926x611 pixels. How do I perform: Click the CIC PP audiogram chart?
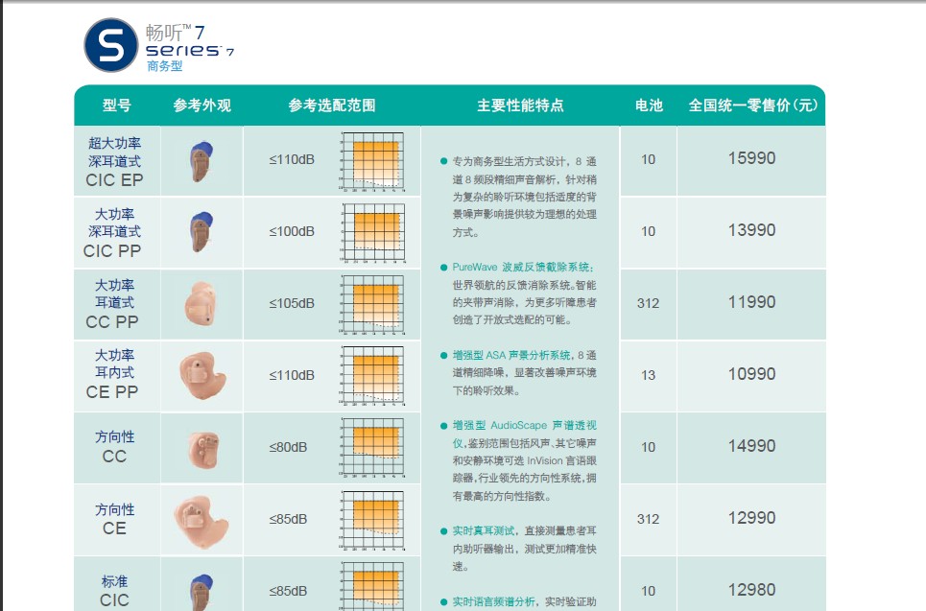click(x=372, y=234)
